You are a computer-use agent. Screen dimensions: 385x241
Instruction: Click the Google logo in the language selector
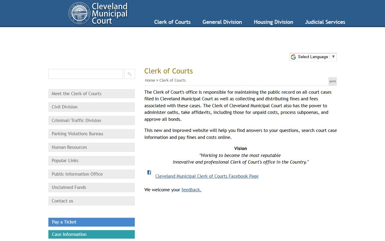293,57
